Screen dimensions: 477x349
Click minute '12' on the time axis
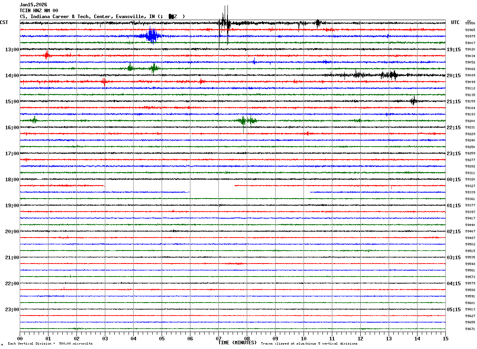[360, 338]
